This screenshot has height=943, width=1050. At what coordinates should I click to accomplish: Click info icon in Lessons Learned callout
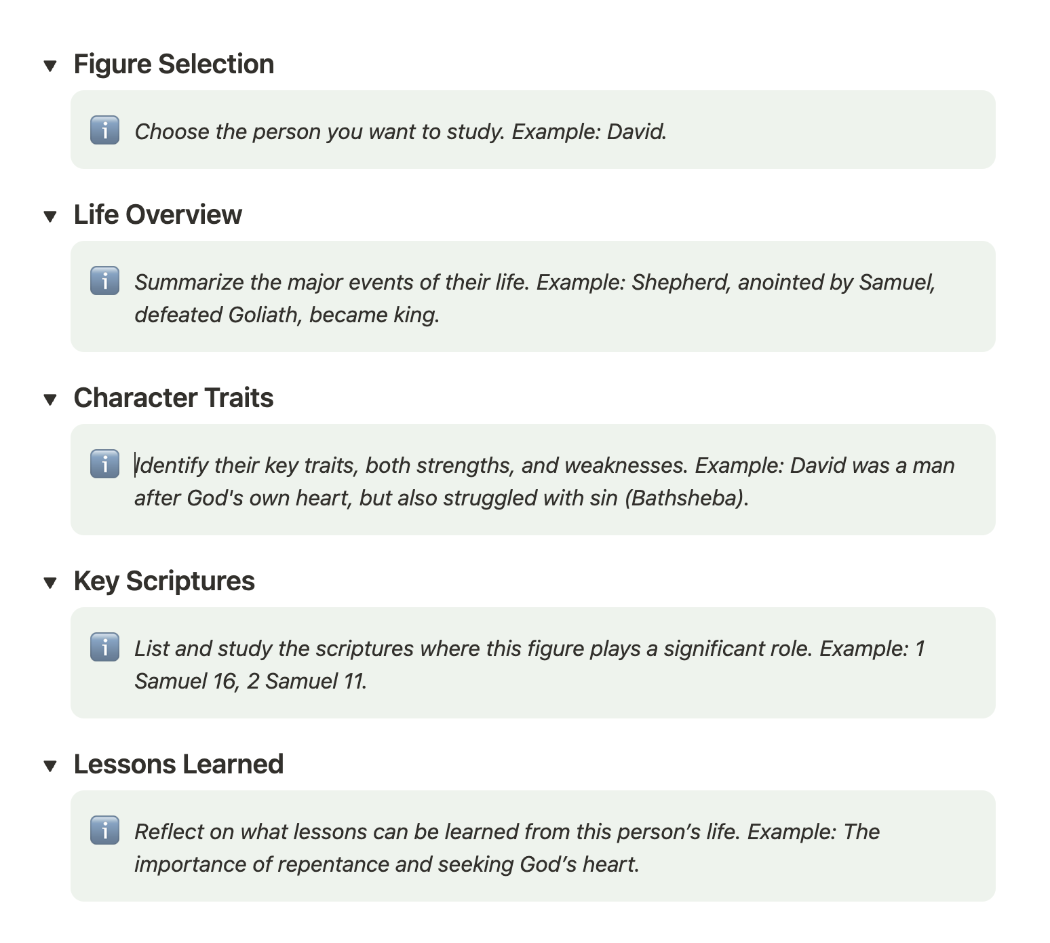click(104, 830)
